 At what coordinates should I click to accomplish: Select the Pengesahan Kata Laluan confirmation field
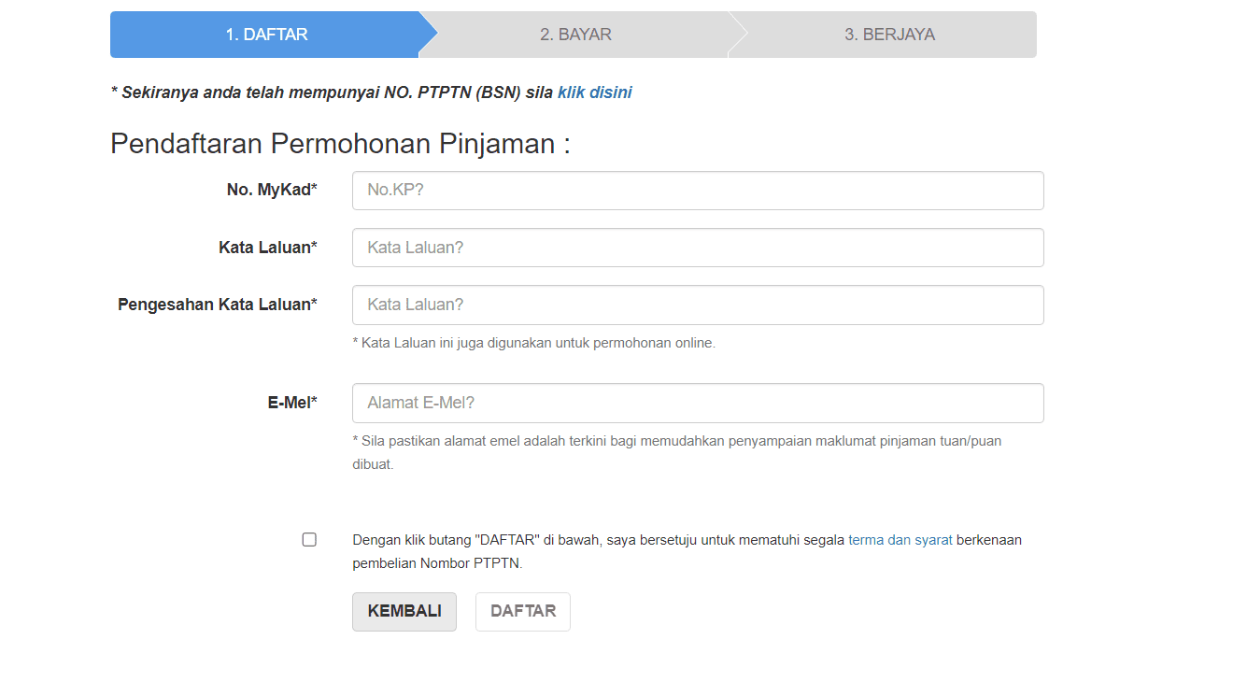tap(698, 305)
